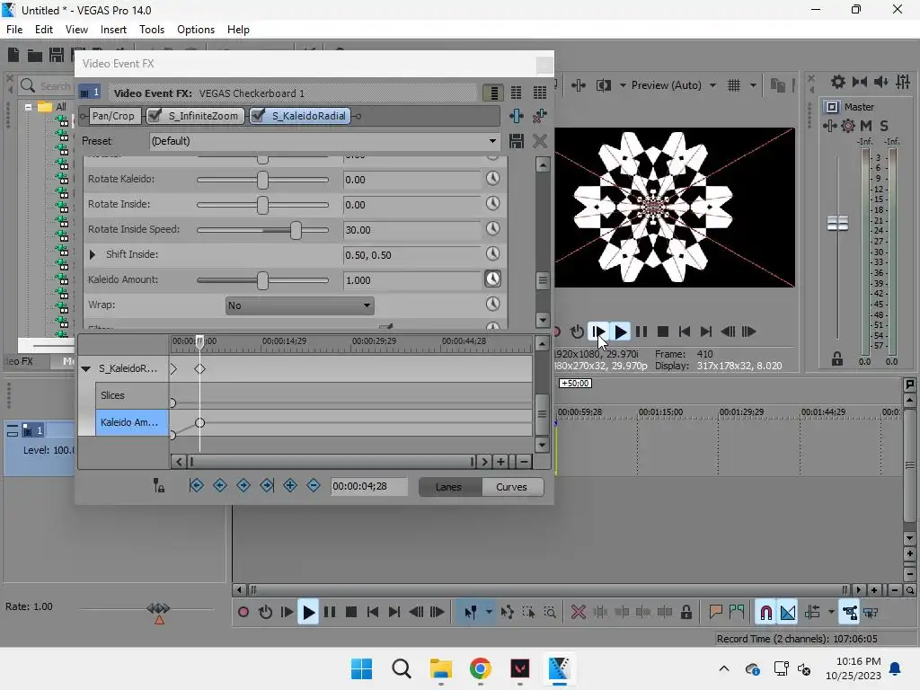Mute the Master bus with M button

tap(865, 126)
